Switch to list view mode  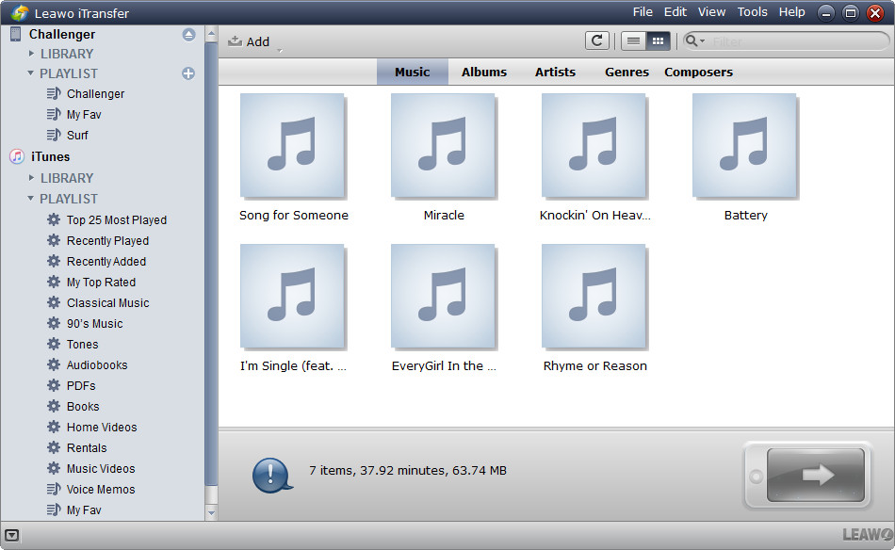point(633,41)
